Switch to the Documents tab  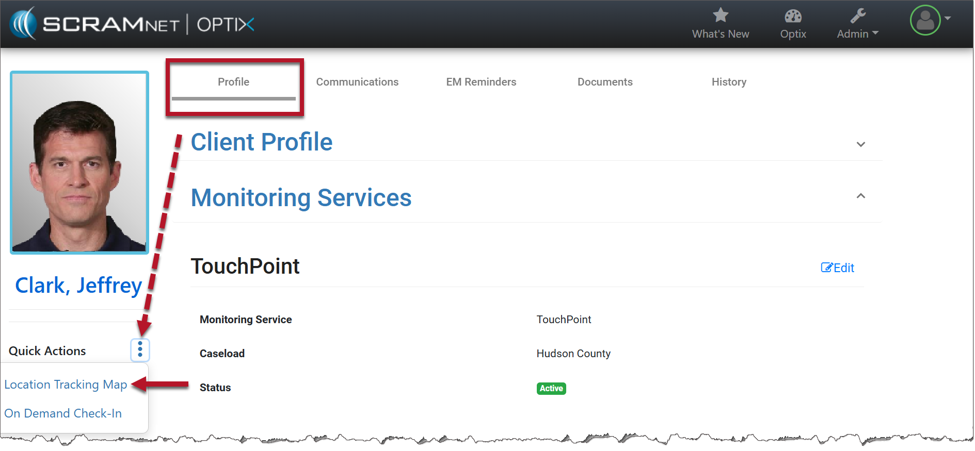pyautogui.click(x=605, y=82)
